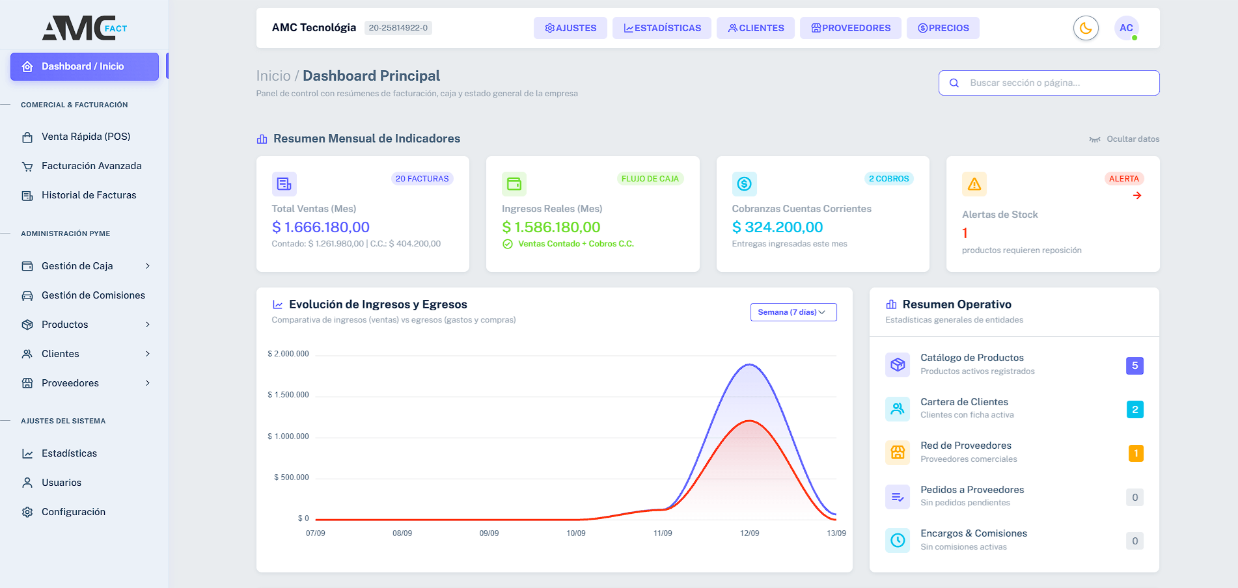The height and width of the screenshot is (588, 1238).
Task: Open Estadísticas in the sidebar
Action: 85,453
